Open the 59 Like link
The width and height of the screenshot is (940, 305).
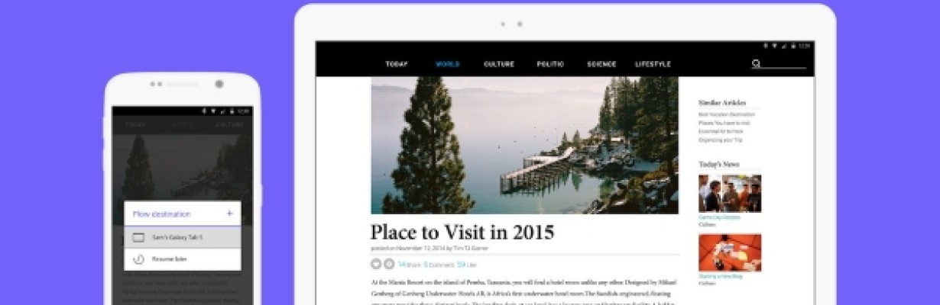coord(467,265)
